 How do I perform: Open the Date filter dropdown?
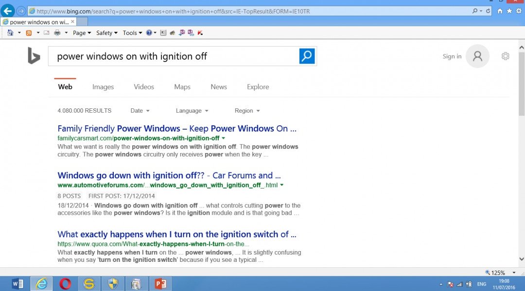pos(140,111)
